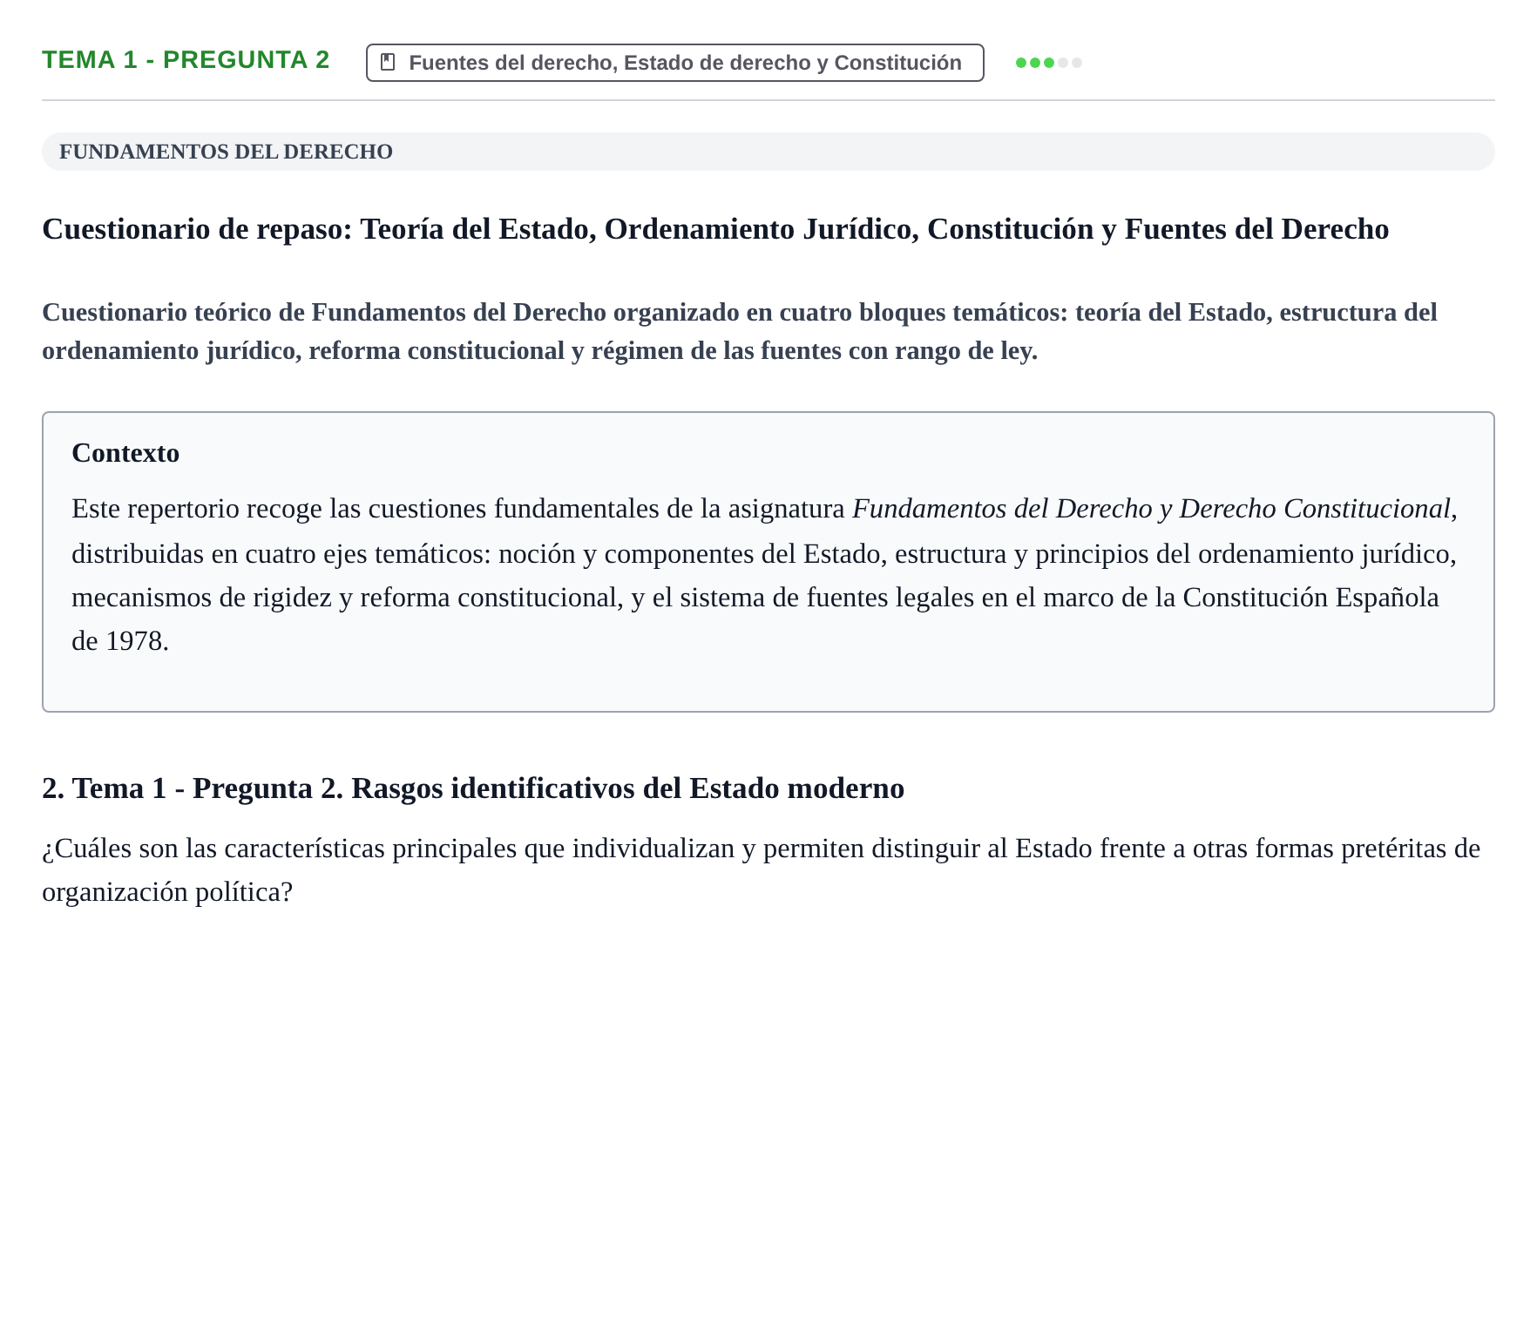Click the 'Contexto' box heading
The height and width of the screenshot is (1319, 1537).
tap(125, 453)
